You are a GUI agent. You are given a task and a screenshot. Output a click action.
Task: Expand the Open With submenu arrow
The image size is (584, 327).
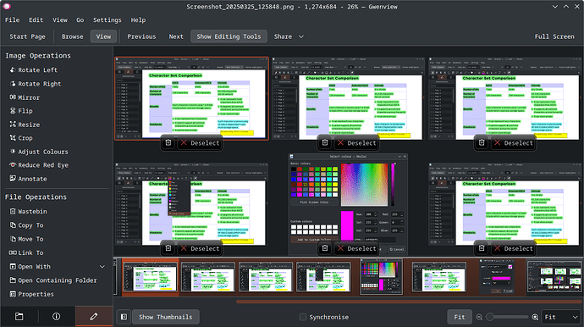click(102, 267)
